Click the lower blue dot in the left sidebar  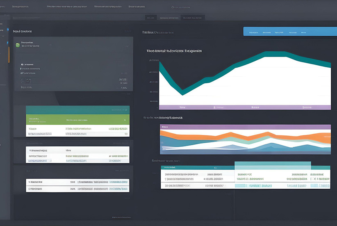pyautogui.click(x=7, y=41)
